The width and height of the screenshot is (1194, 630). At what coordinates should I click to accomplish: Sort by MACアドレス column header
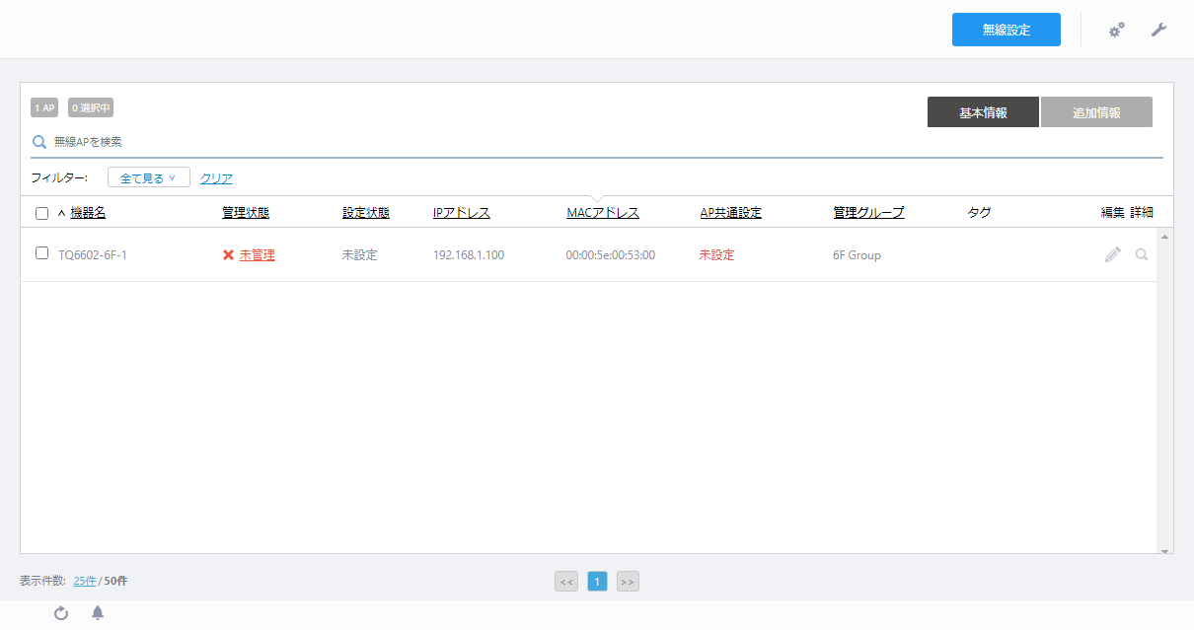[603, 212]
